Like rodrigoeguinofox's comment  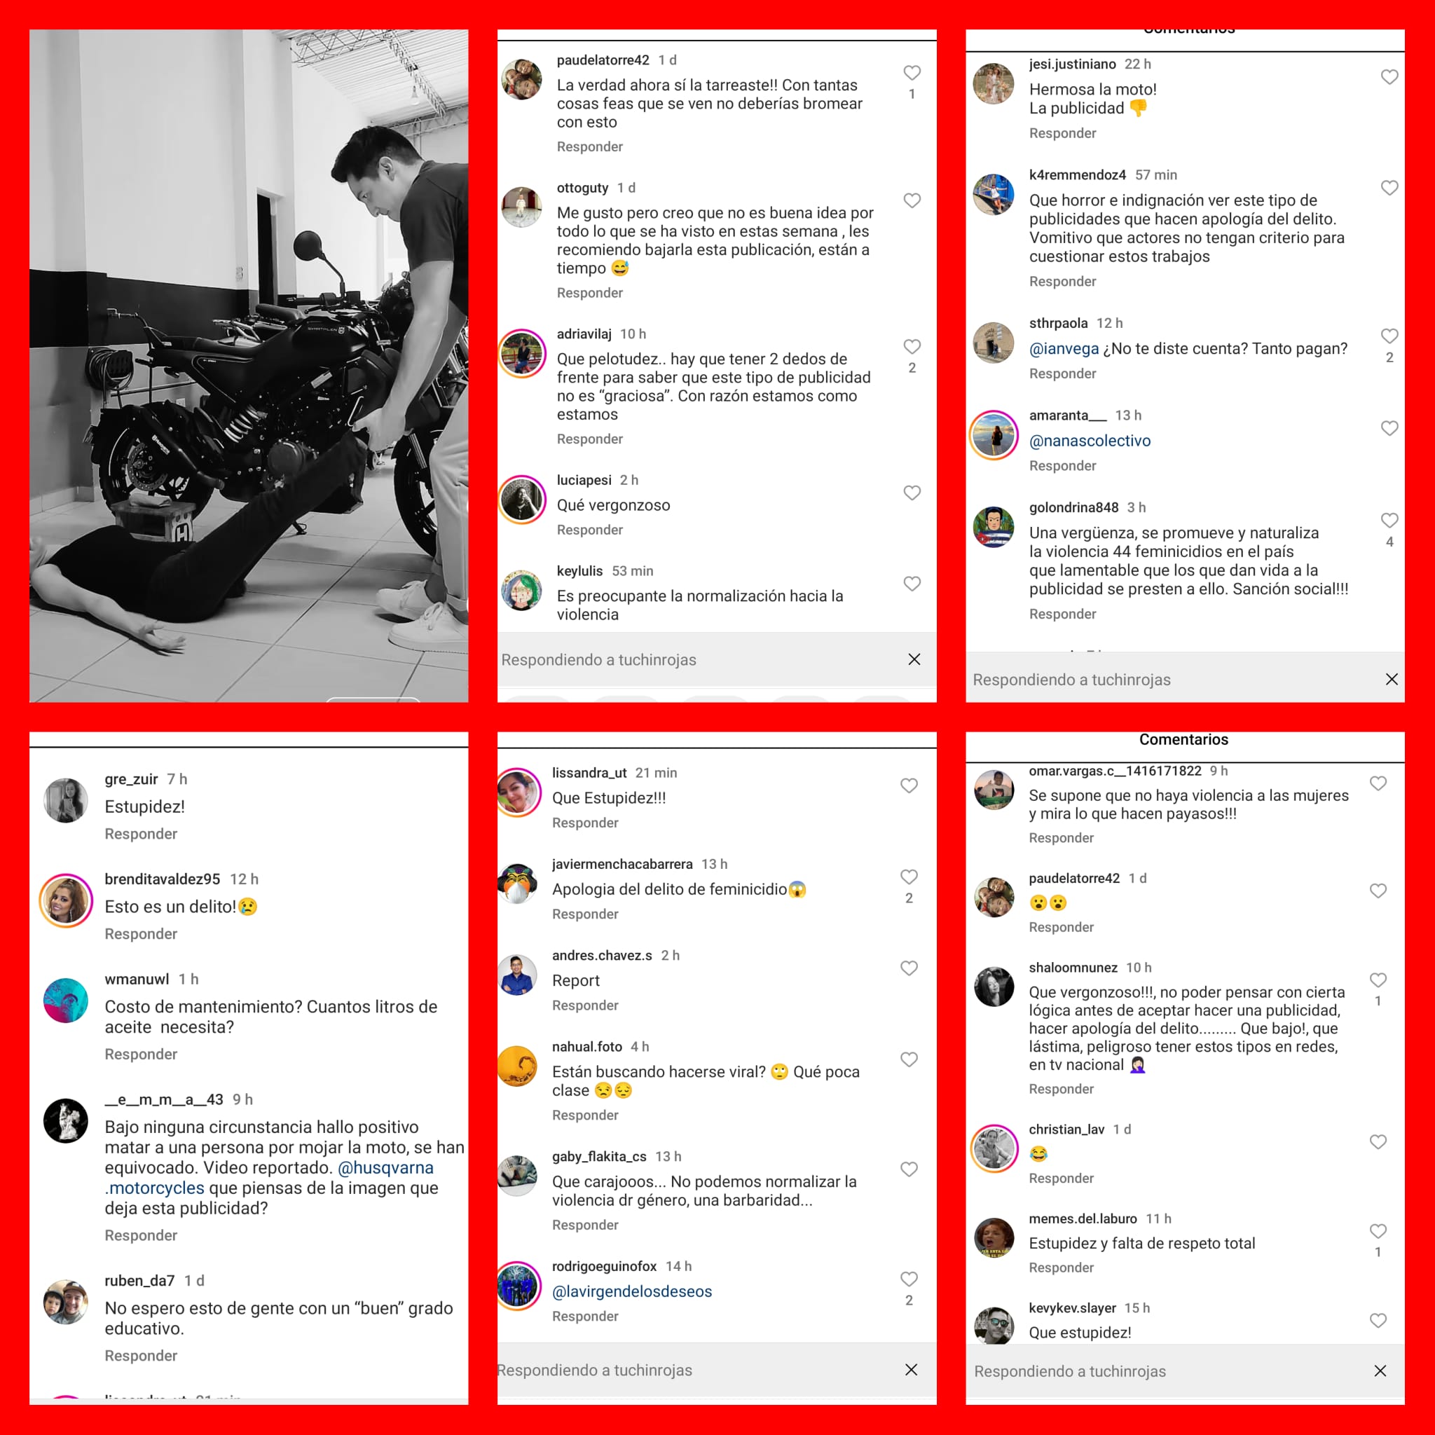(908, 1279)
